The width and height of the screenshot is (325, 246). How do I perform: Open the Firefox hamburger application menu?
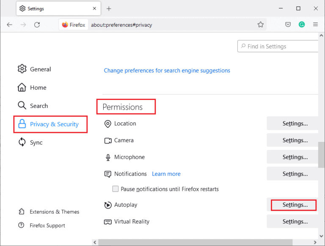tap(315, 25)
